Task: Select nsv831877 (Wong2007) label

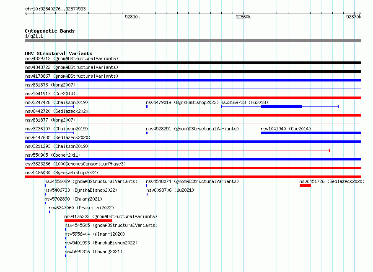Action: point(50,120)
